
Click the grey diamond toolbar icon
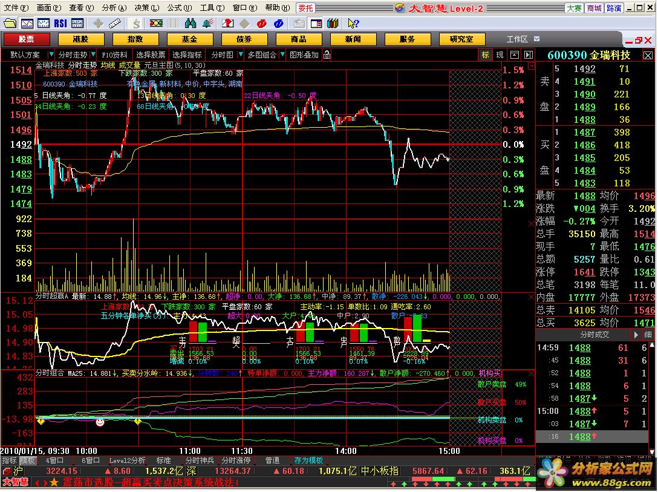(x=244, y=24)
